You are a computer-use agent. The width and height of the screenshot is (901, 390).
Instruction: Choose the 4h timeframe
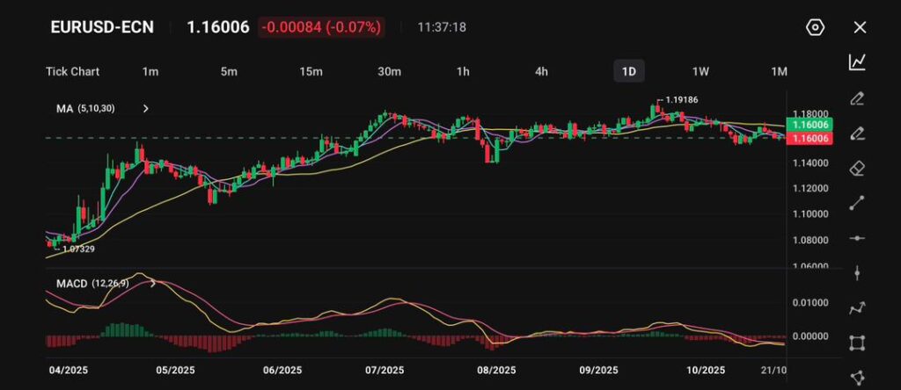[542, 71]
